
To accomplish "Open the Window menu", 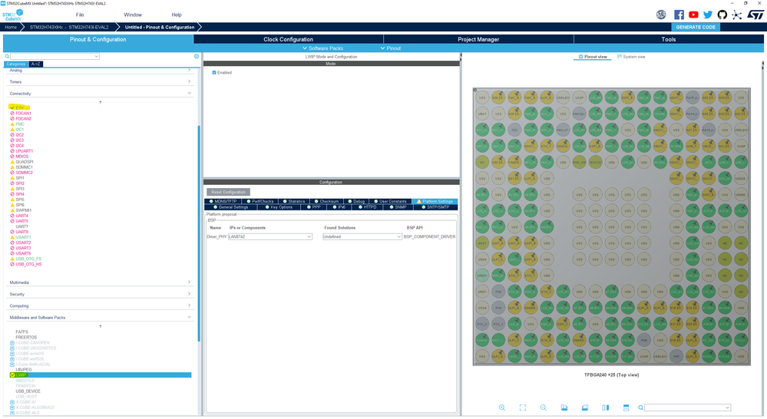I will pos(133,15).
